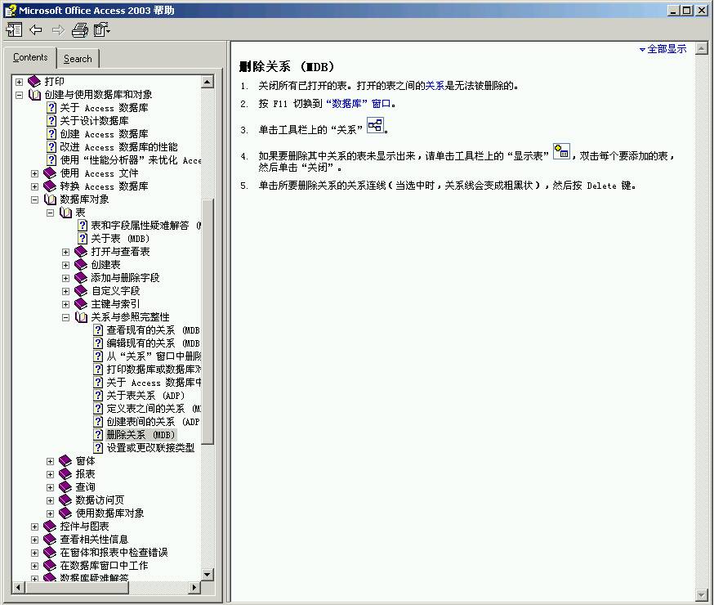714x605 pixels.
Task: Click the Show Table icon in step 4
Action: (x=561, y=151)
